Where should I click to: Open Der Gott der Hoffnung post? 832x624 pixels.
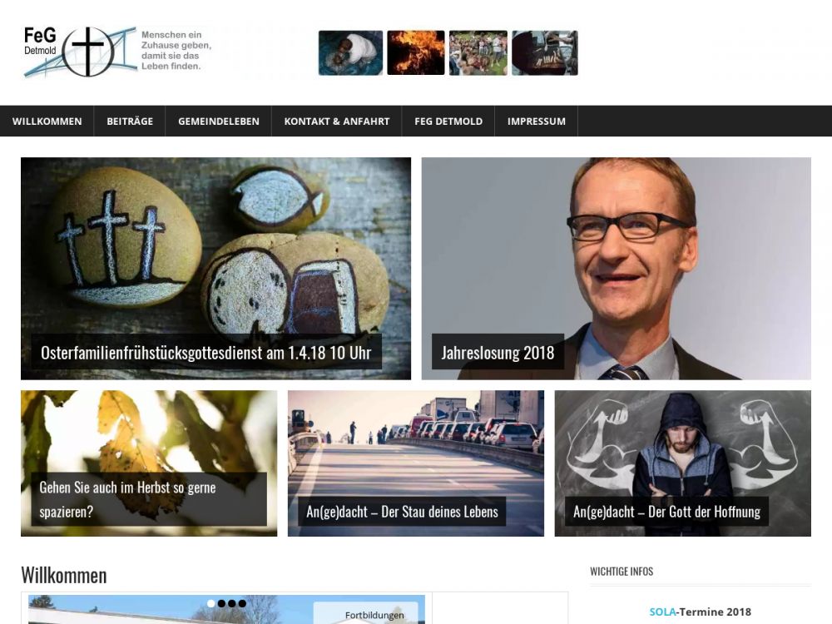[x=666, y=512]
